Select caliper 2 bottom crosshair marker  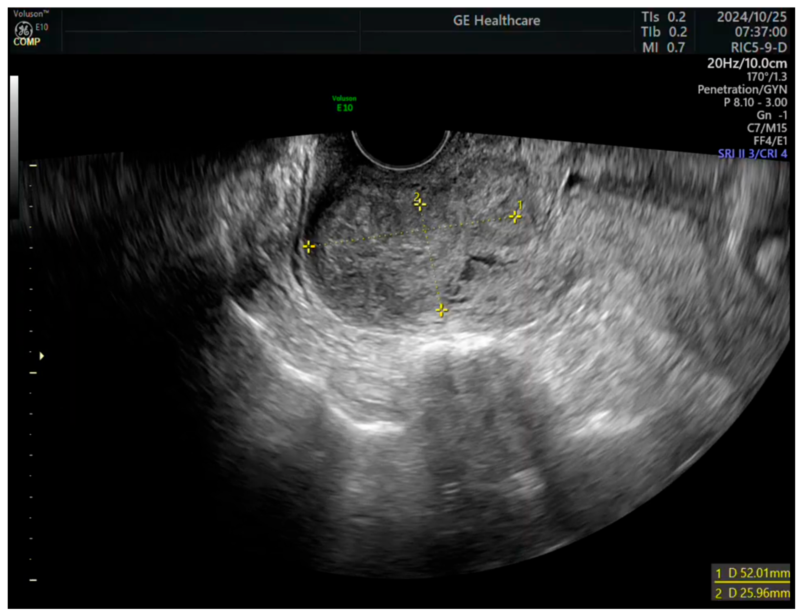tap(442, 310)
